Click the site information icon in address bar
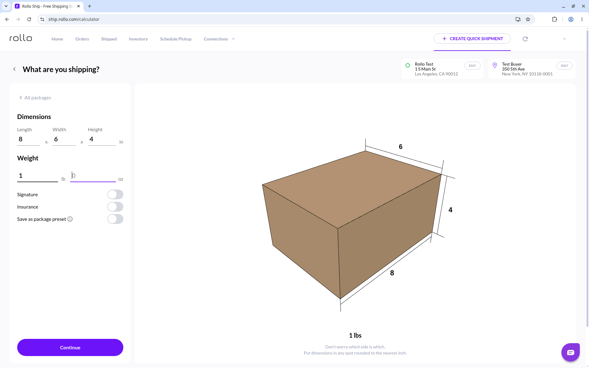 [42, 19]
